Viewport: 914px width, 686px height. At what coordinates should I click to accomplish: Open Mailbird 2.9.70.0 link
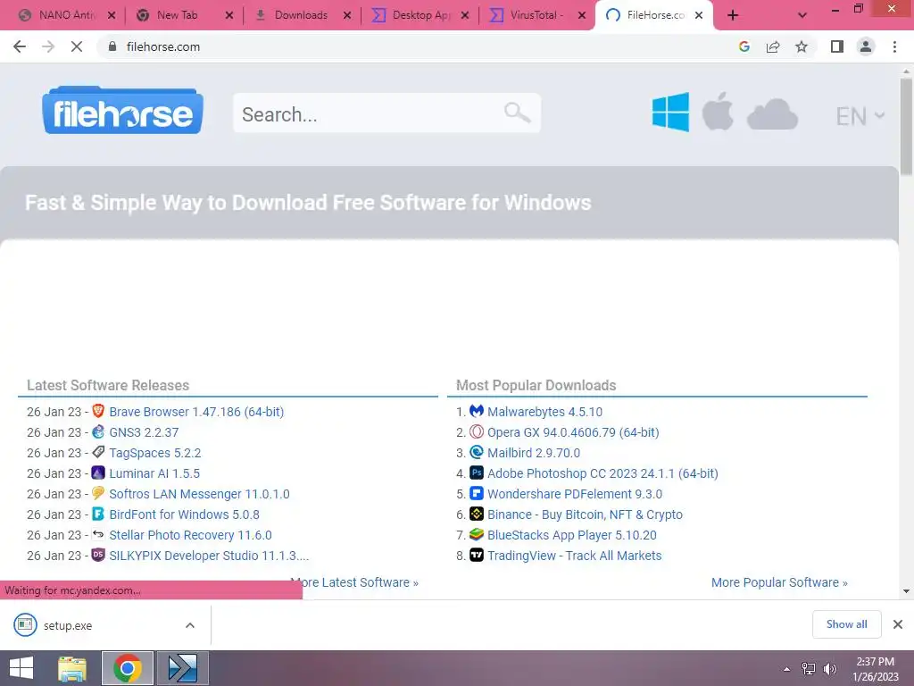click(x=534, y=453)
